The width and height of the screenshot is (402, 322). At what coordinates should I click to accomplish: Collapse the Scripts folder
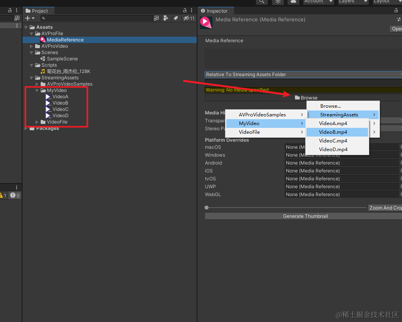tap(32, 65)
